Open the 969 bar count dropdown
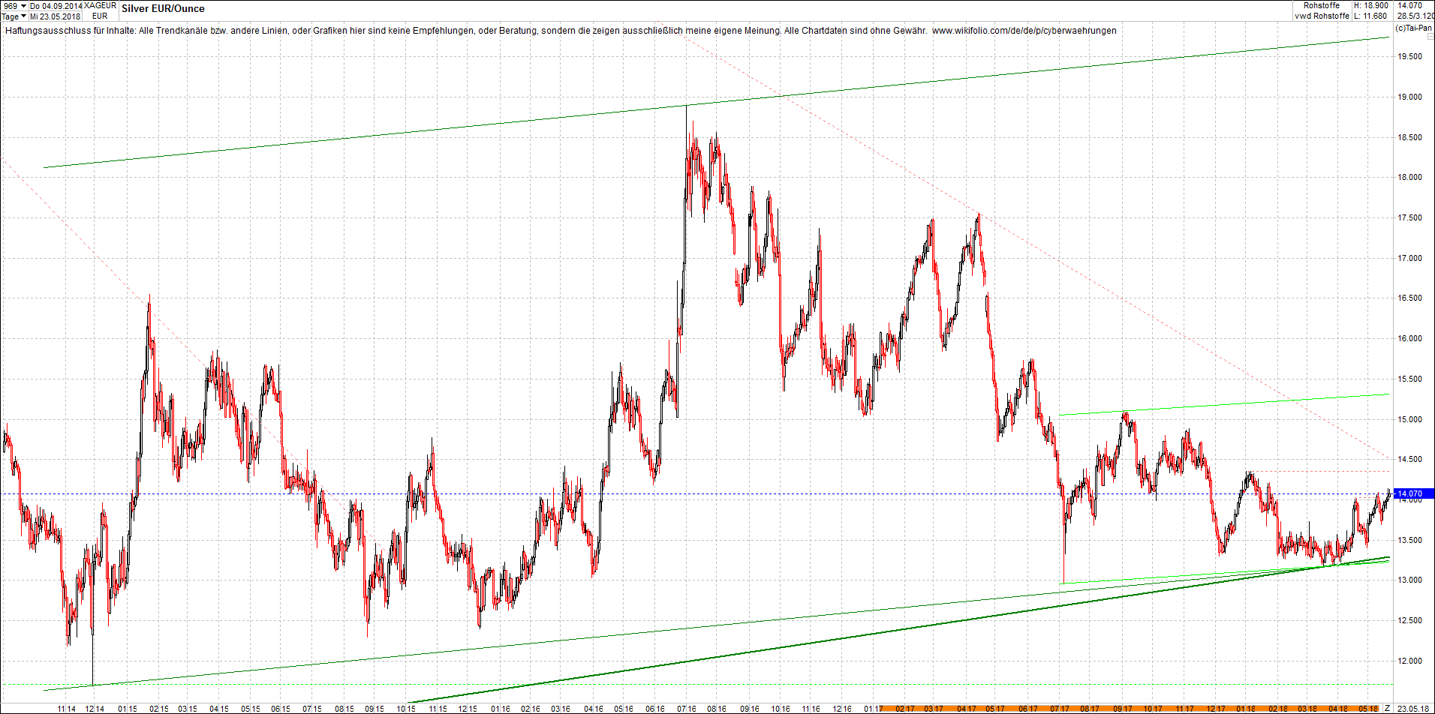 [x=14, y=6]
